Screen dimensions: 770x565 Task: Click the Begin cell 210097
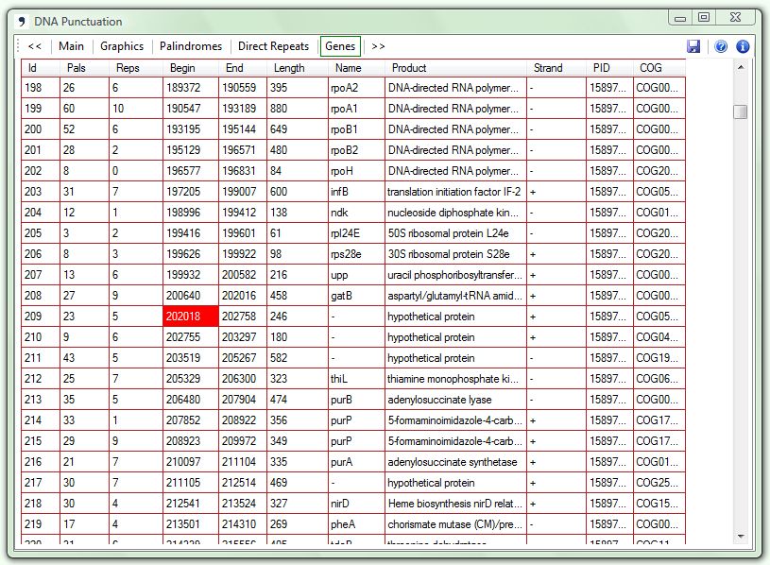click(x=191, y=462)
